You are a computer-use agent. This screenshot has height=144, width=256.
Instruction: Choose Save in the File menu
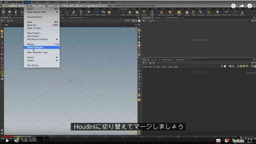42,22
